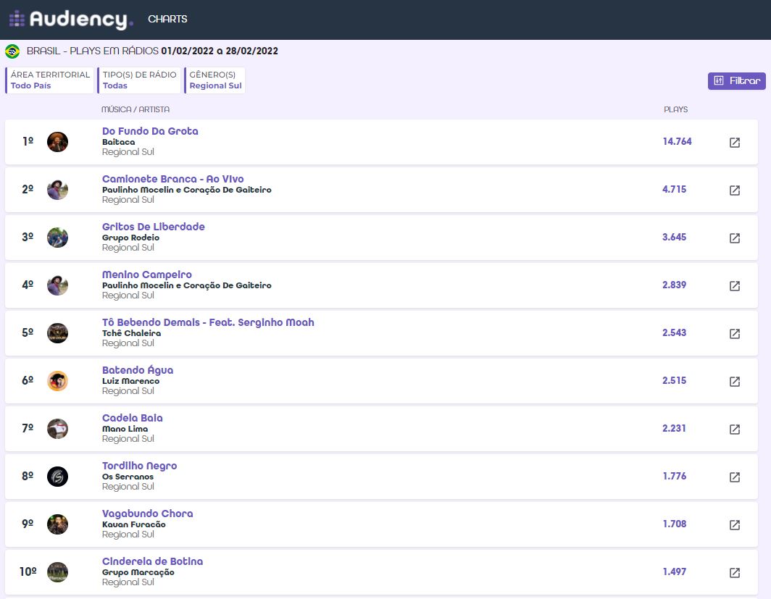Screen dimensions: 771x599
Task: Click the Audiency logo
Action: click(x=71, y=20)
